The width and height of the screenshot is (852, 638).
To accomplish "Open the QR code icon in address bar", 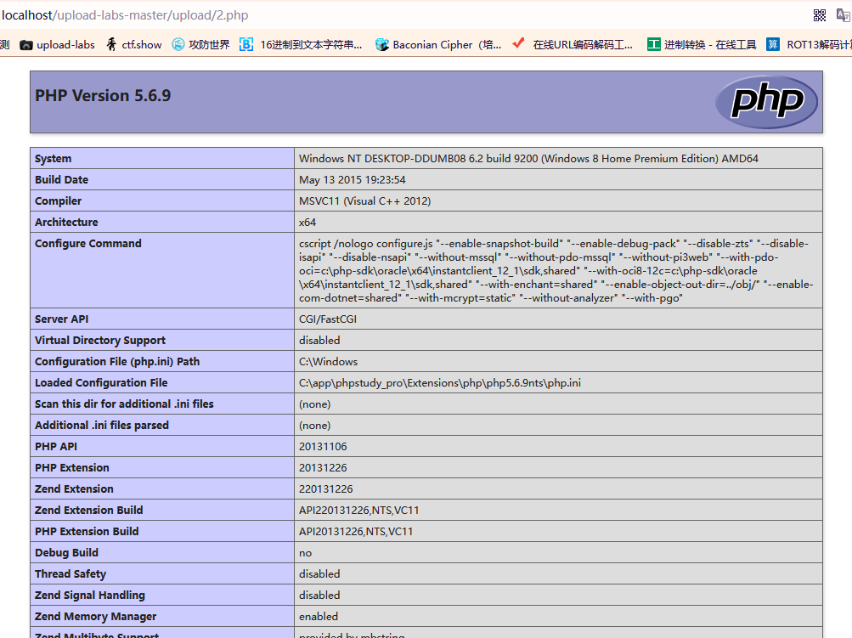I will (820, 15).
